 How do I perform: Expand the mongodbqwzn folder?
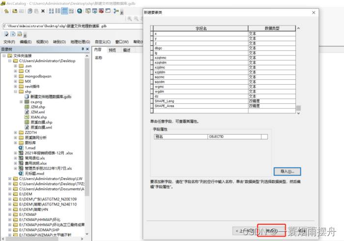(15, 76)
